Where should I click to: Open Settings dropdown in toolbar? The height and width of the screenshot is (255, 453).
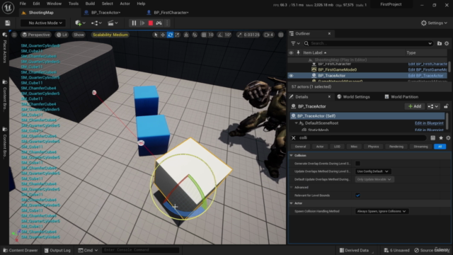point(434,23)
